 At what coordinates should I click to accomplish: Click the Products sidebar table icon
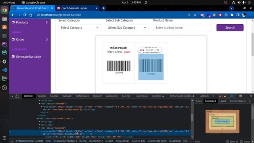tap(13, 22)
